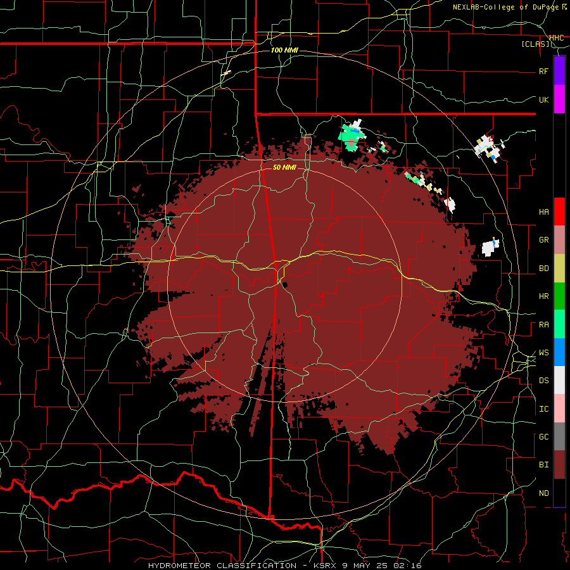Click the HHC product code label
This screenshot has height=570, width=570.
[x=556, y=37]
